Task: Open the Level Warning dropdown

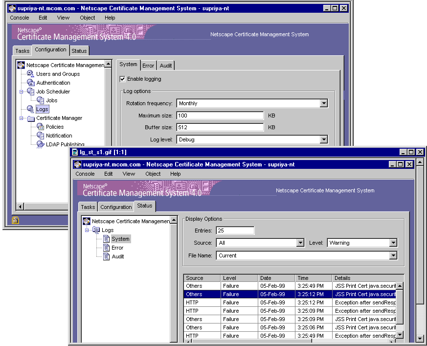Action: (393, 243)
